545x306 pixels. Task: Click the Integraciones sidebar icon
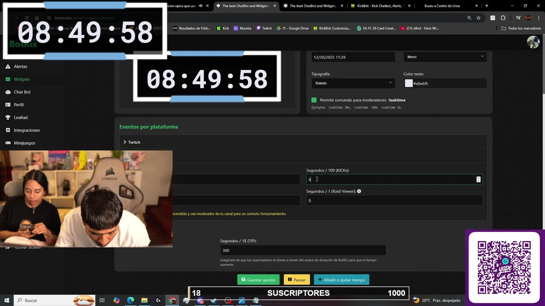pyautogui.click(x=8, y=130)
